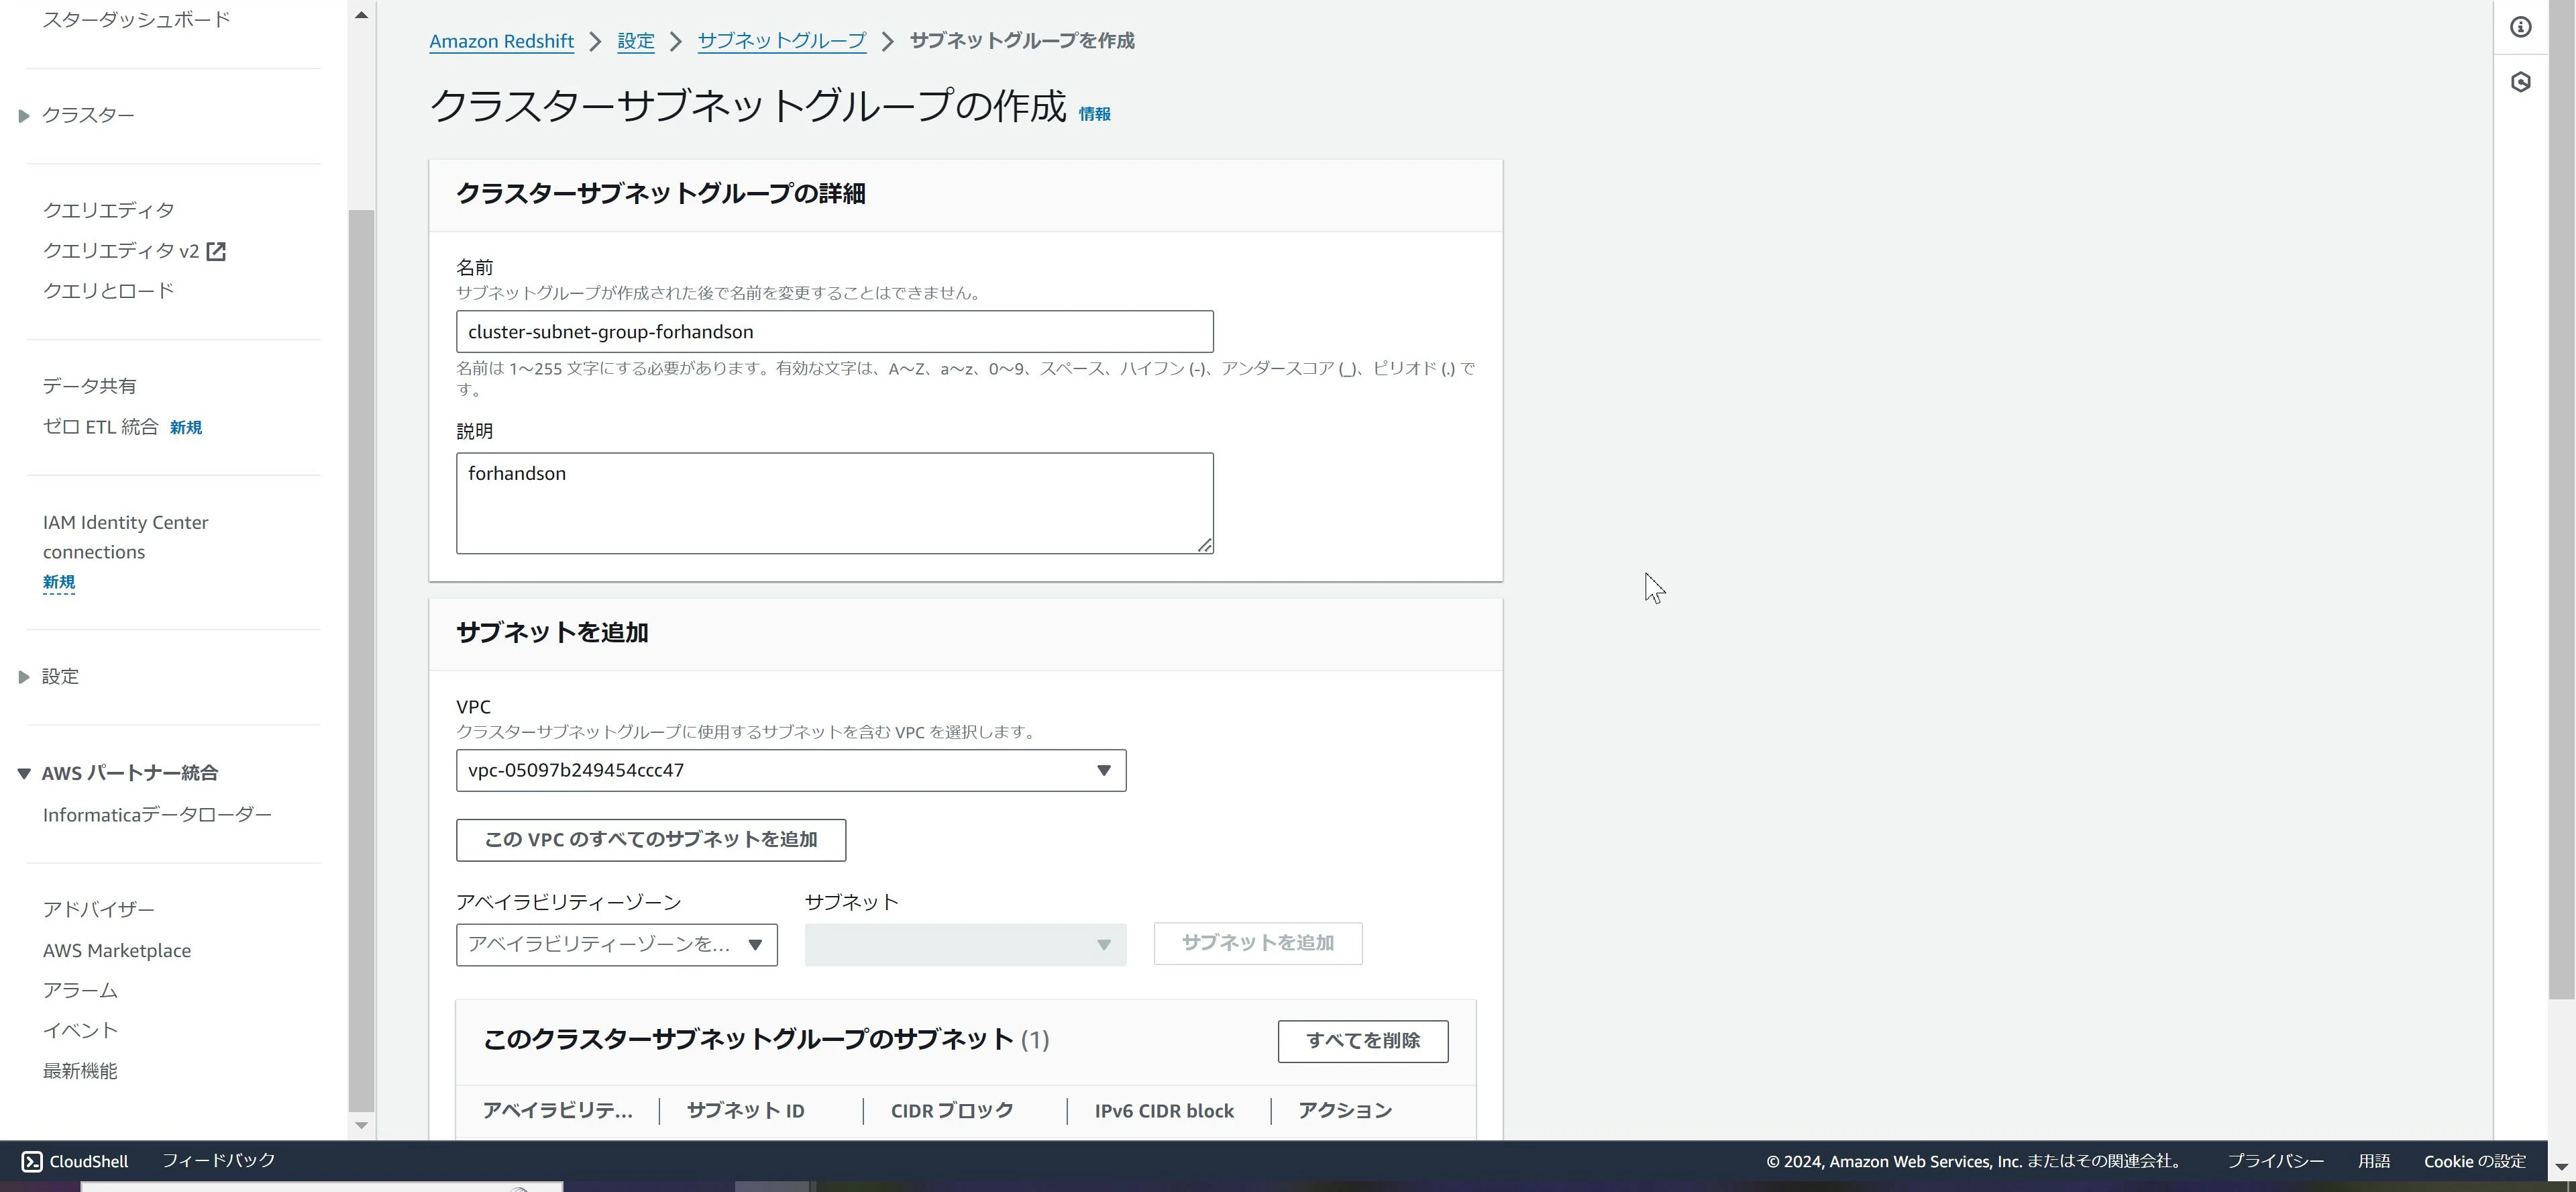Open the CloudShell terminal icon

coord(32,1161)
